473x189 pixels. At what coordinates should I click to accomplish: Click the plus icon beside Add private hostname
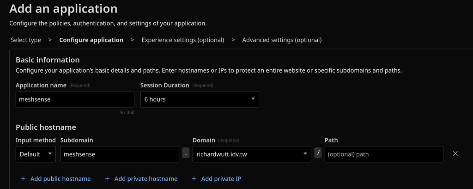coord(107,179)
